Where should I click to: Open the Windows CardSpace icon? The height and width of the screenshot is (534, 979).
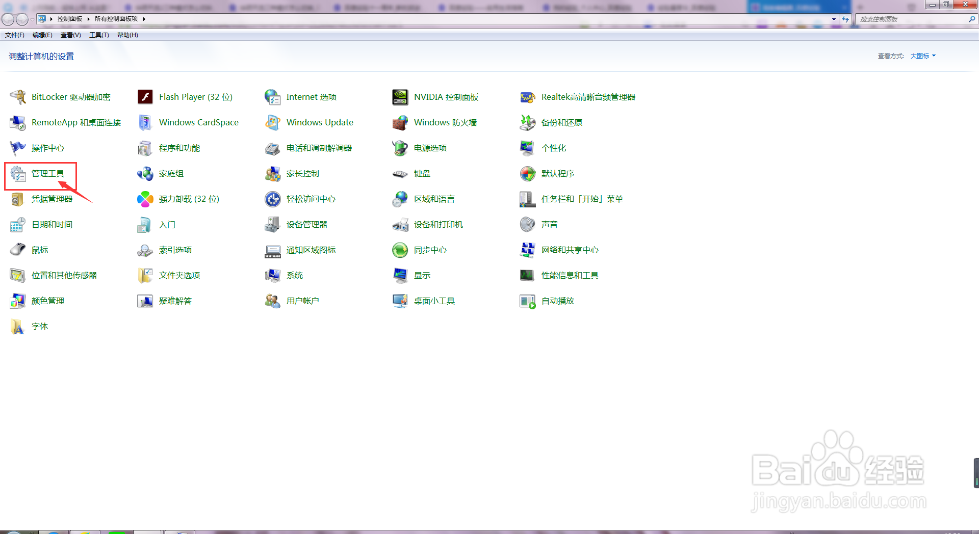(x=145, y=122)
